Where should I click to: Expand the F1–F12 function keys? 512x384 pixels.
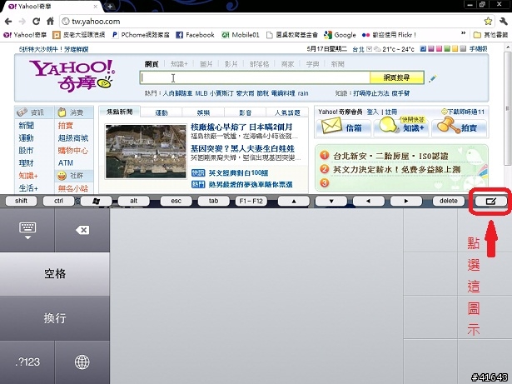tap(251, 201)
